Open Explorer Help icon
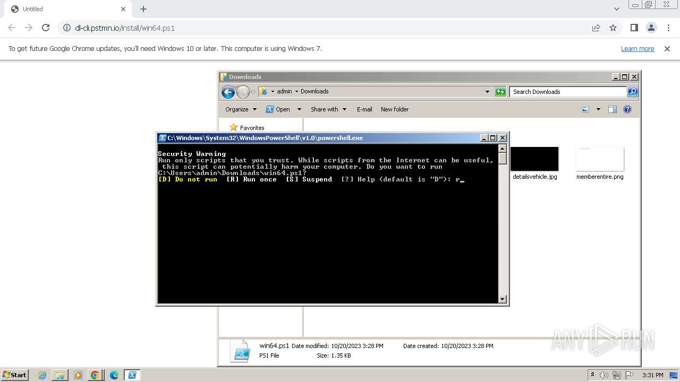Image resolution: width=680 pixels, height=382 pixels. 627,109
